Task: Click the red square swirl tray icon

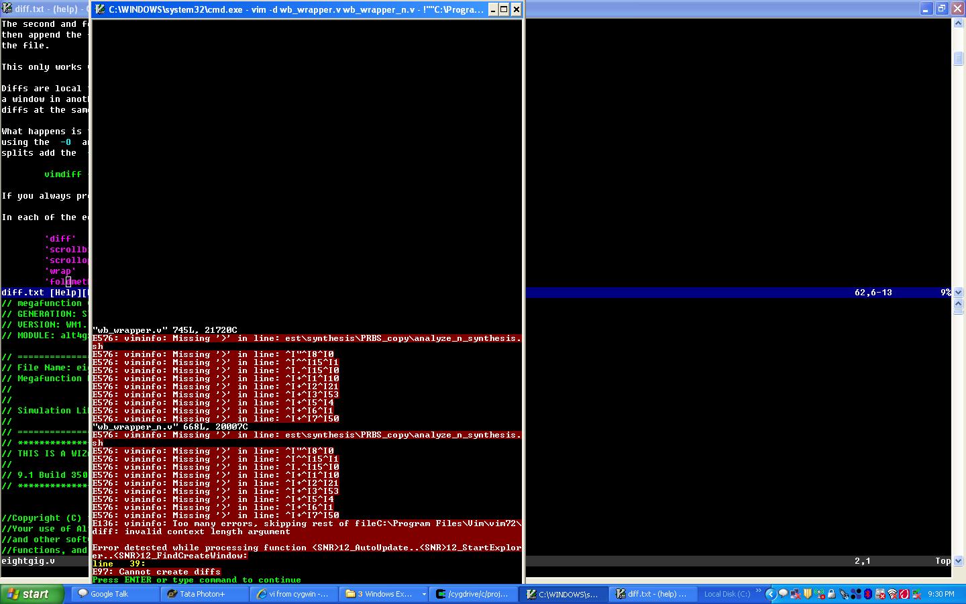Action: point(904,594)
